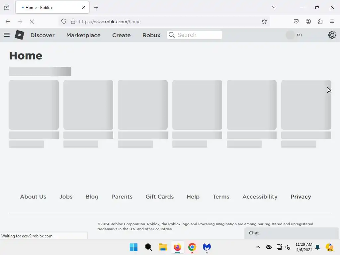Open the Privacy link
Image resolution: width=340 pixels, height=255 pixels.
[x=301, y=197]
